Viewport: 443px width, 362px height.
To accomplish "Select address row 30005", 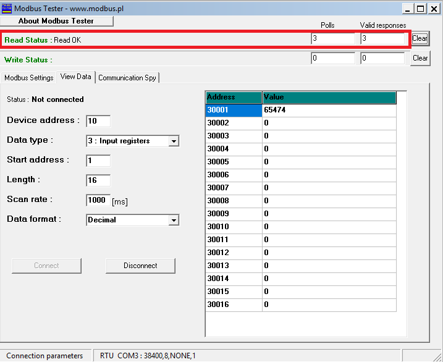I will pos(234,162).
